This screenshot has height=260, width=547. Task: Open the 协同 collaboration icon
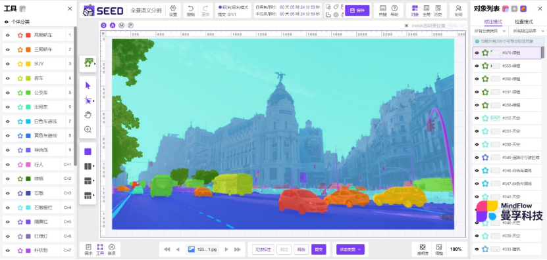(x=458, y=11)
